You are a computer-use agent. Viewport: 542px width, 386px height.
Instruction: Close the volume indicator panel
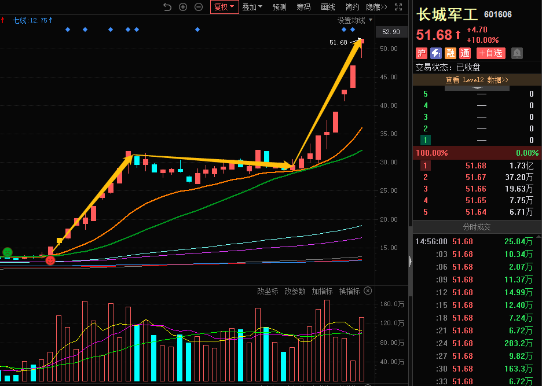[x=368, y=291]
